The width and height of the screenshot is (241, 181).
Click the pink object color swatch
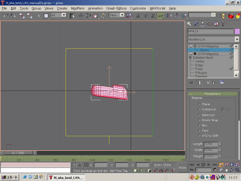coord(237,31)
